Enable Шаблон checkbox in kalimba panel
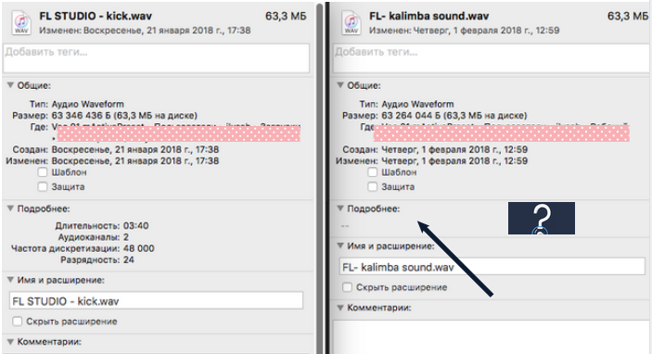The image size is (652, 354). (373, 172)
